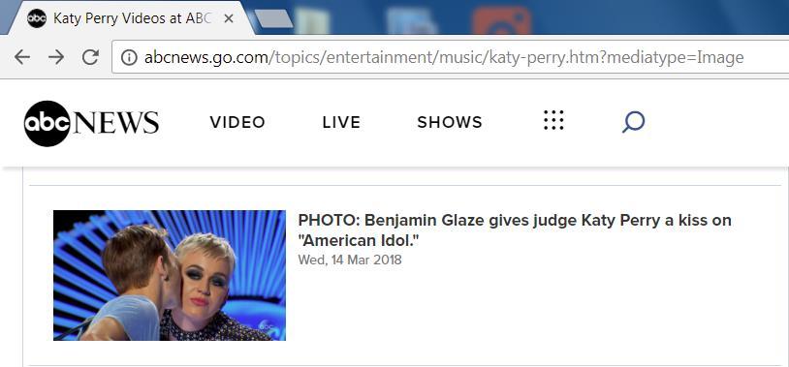
Task: Click the Wed, 14 Mar 2018 date
Action: click(x=350, y=260)
